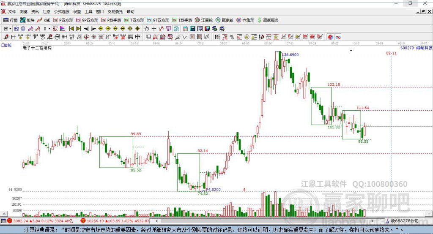Viewport: 433px width, 234px height.
Task: Click the 122.18 resistance level label
Action: (334, 84)
